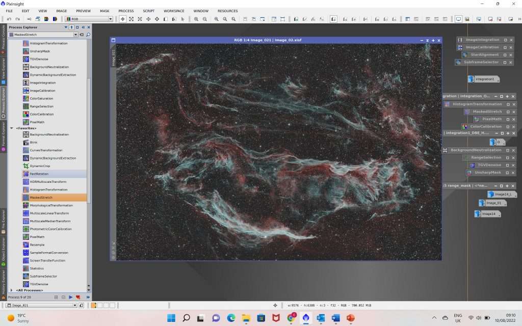
Task: Open the RGB channel dropdown in toolbar
Action: (x=110, y=19)
